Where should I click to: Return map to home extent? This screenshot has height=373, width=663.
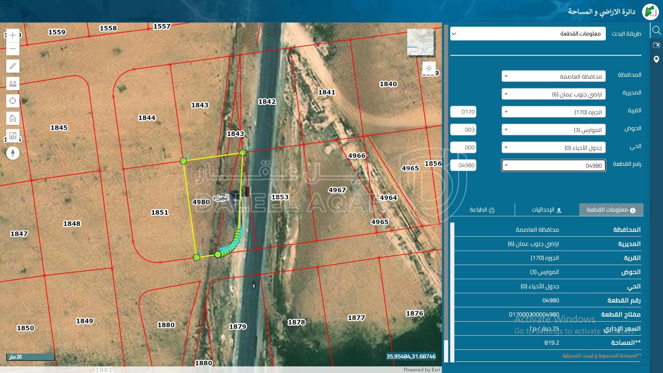point(13,119)
